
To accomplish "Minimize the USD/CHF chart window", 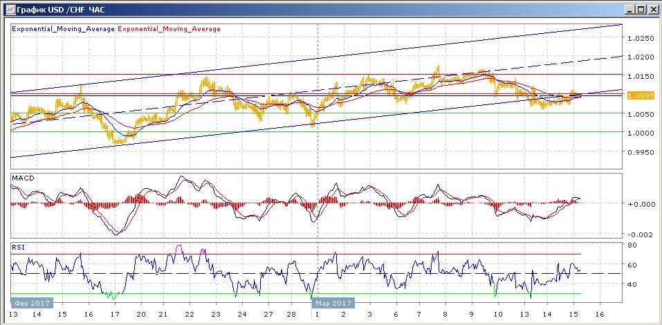I will (629, 9).
